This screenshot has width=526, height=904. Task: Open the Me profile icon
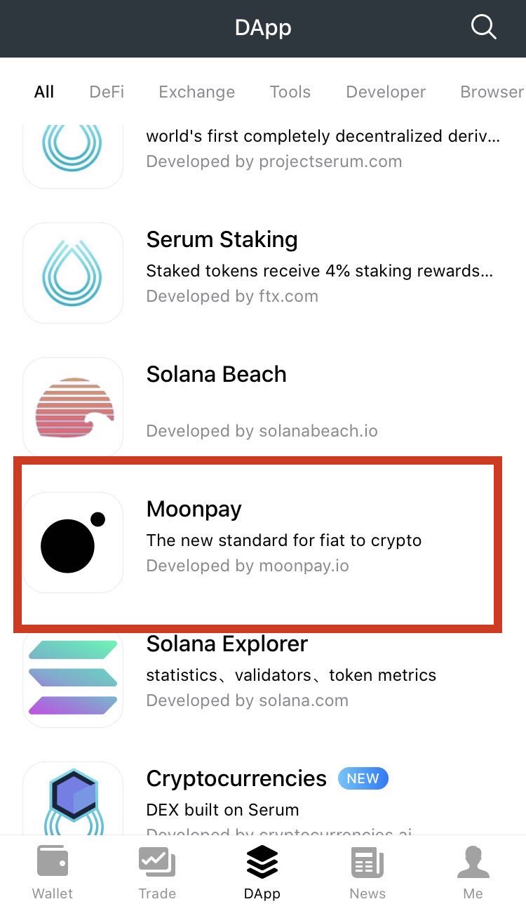tap(473, 870)
